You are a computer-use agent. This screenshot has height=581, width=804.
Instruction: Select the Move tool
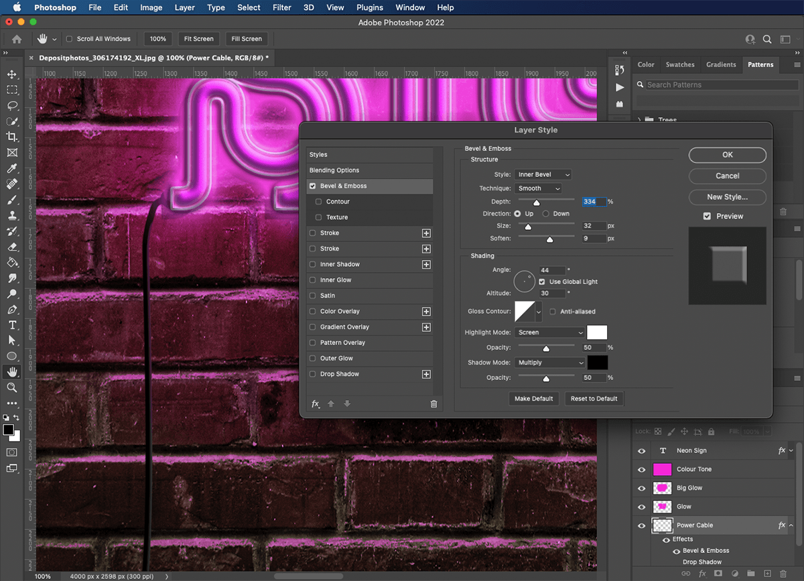(x=11, y=74)
